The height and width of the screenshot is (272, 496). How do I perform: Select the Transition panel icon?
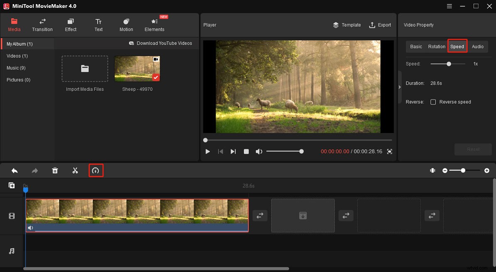pos(42,24)
